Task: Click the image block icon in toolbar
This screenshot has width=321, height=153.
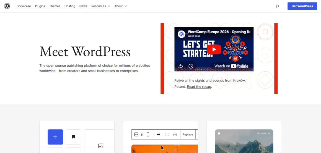Action: tap(136, 135)
